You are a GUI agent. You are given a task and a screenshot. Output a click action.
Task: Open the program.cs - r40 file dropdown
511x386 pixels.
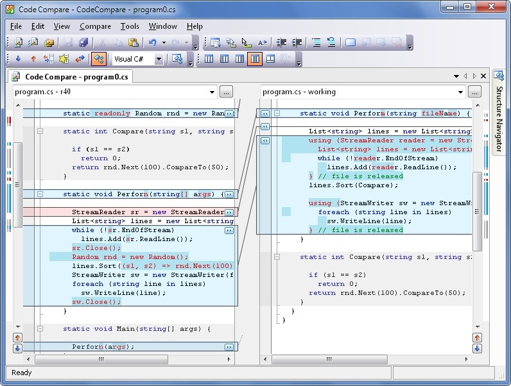coord(212,92)
